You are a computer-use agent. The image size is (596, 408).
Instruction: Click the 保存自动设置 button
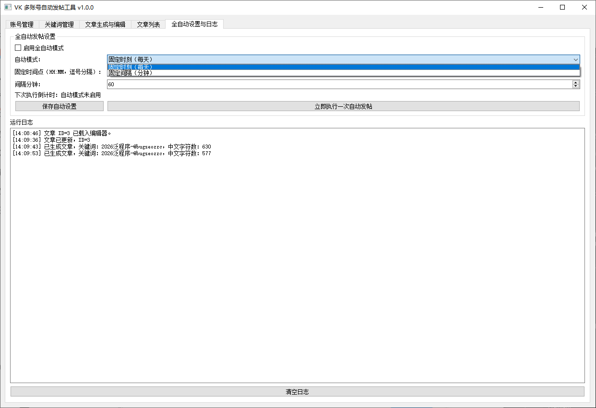coord(60,106)
